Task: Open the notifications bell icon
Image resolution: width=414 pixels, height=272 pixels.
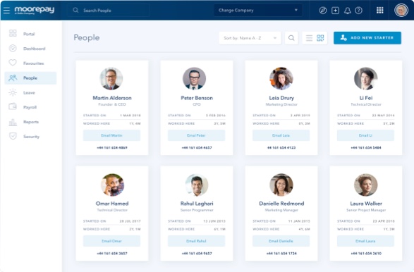Action: (348, 11)
